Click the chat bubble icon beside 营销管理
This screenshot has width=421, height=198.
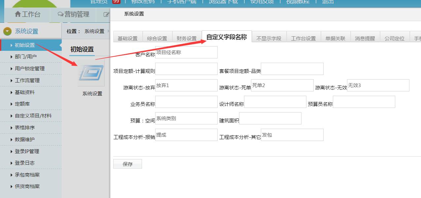[60, 14]
